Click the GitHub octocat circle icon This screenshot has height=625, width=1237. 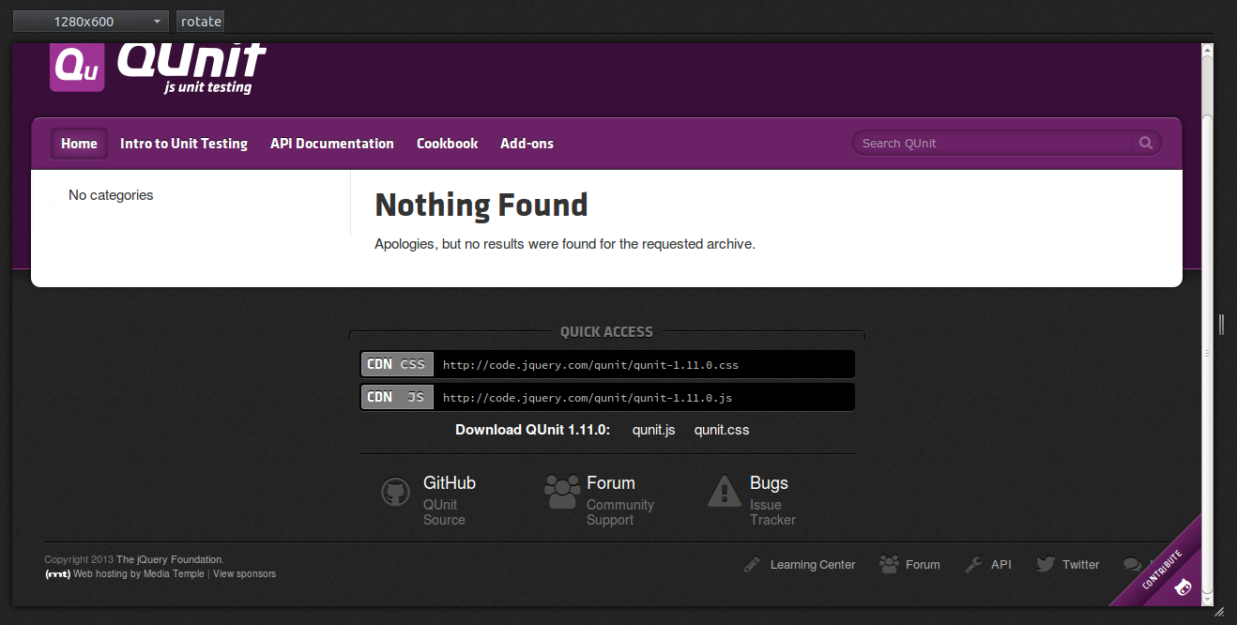coord(396,492)
